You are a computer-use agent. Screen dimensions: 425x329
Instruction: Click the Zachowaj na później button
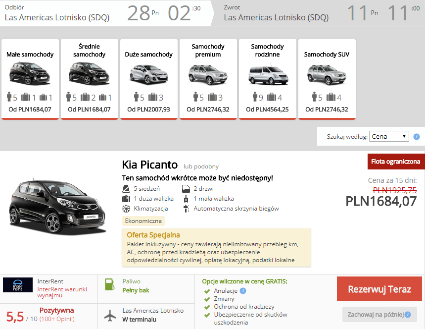(x=379, y=315)
